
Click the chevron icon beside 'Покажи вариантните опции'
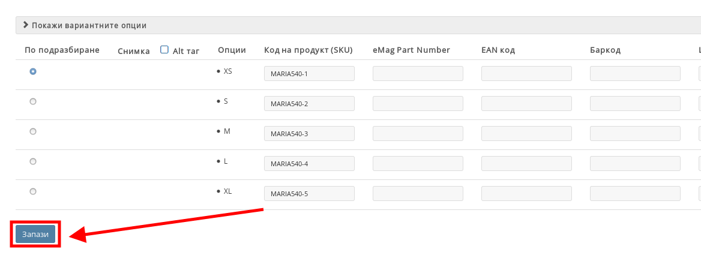point(25,25)
